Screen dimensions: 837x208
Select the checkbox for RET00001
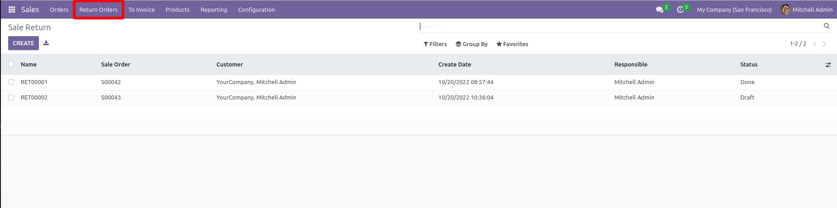click(x=11, y=82)
